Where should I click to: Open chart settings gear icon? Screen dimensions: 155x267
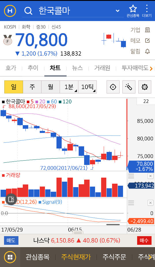point(145,87)
